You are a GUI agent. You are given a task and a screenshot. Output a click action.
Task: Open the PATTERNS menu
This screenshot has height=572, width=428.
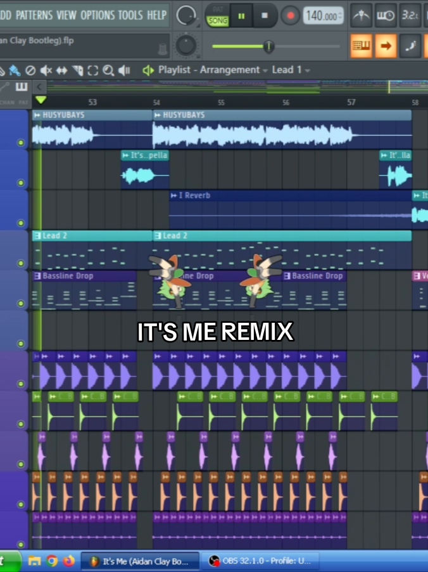34,15
